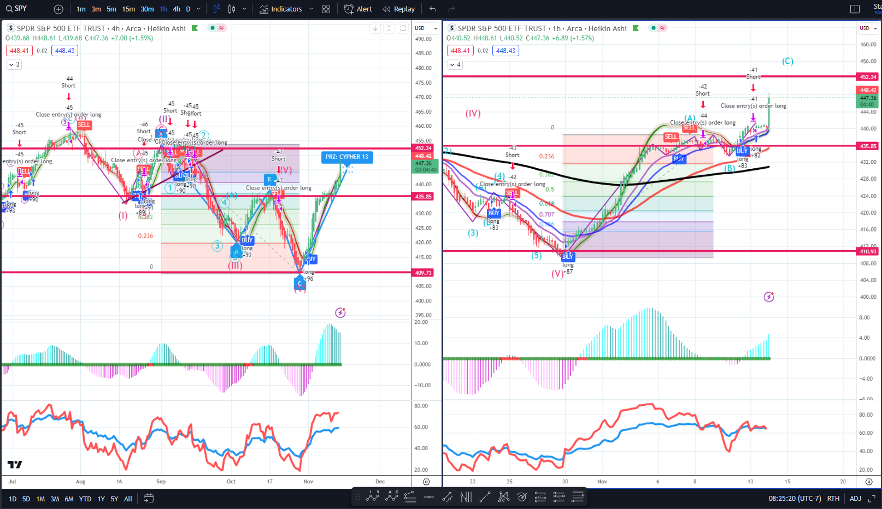Click the 08:25:20 (UTC-7) timezone clock
The width and height of the screenshot is (882, 509).
coord(795,499)
